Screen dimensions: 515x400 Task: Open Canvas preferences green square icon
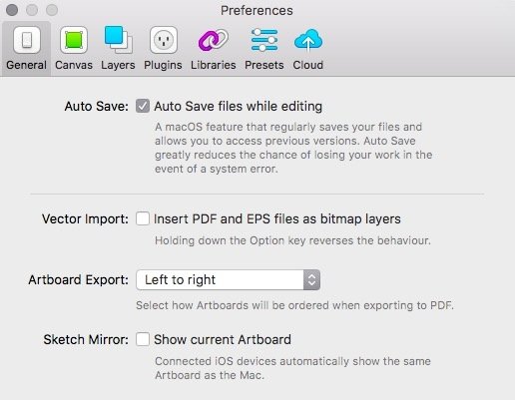[x=74, y=40]
